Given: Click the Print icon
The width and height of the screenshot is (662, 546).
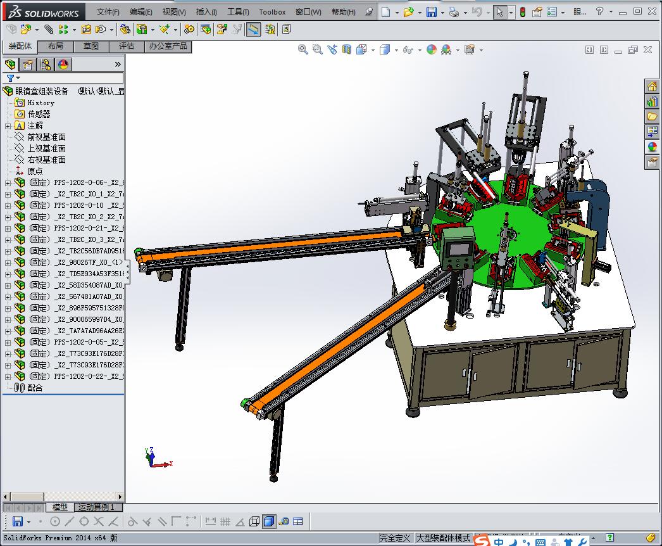Looking at the screenshot, I should [454, 12].
